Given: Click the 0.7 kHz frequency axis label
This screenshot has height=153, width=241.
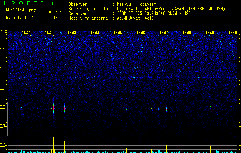Looking at the screenshot, I should pyautogui.click(x=3, y=126).
